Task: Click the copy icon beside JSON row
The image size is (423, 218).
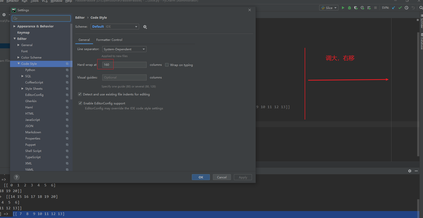Action: click(67, 126)
